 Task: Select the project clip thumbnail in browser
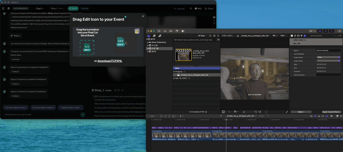click(x=184, y=55)
